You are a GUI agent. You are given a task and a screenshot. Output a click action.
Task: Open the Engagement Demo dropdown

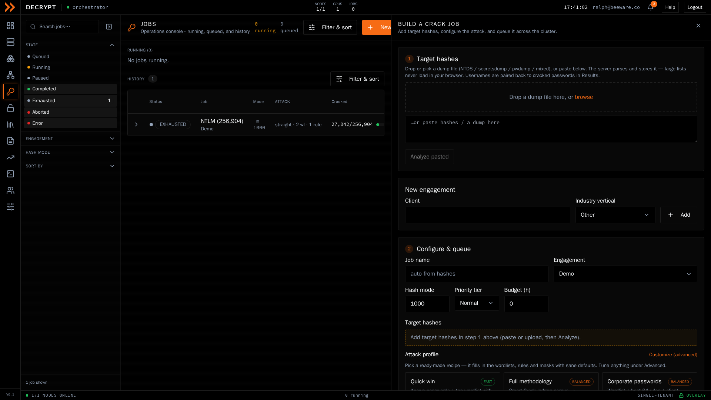(x=625, y=274)
